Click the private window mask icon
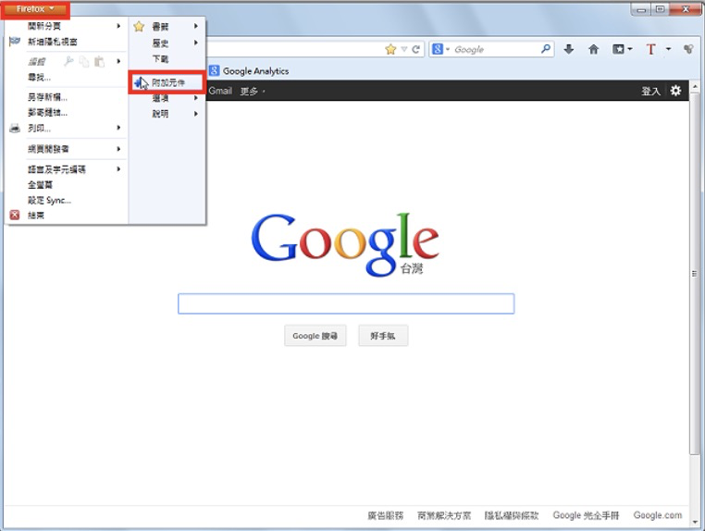The width and height of the screenshot is (705, 531). (x=15, y=42)
